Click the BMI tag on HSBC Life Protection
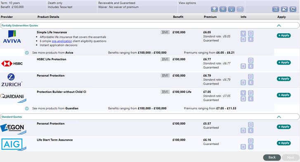300x162 pixels. pos(165,59)
